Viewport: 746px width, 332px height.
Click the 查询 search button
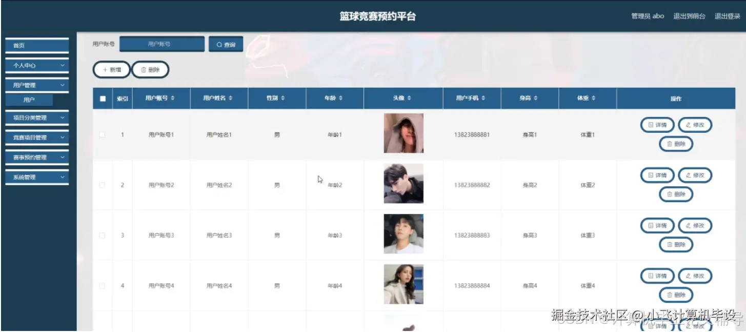[x=226, y=45]
